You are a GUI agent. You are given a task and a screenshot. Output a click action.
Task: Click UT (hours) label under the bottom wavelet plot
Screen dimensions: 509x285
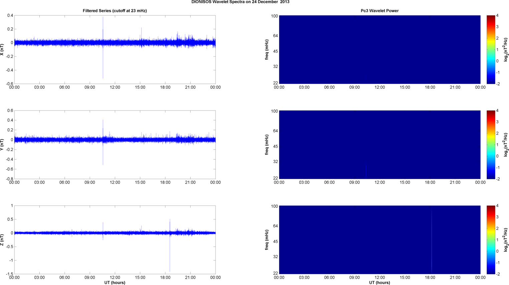coord(379,283)
